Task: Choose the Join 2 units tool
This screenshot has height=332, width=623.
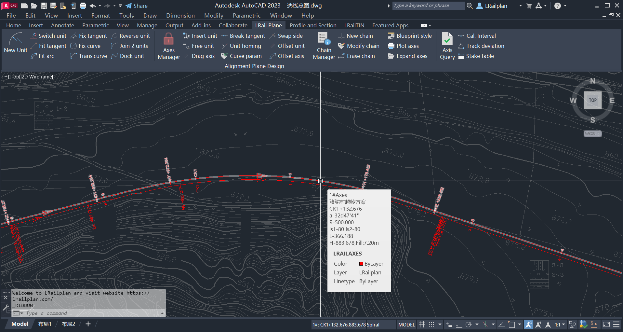Action: point(130,46)
